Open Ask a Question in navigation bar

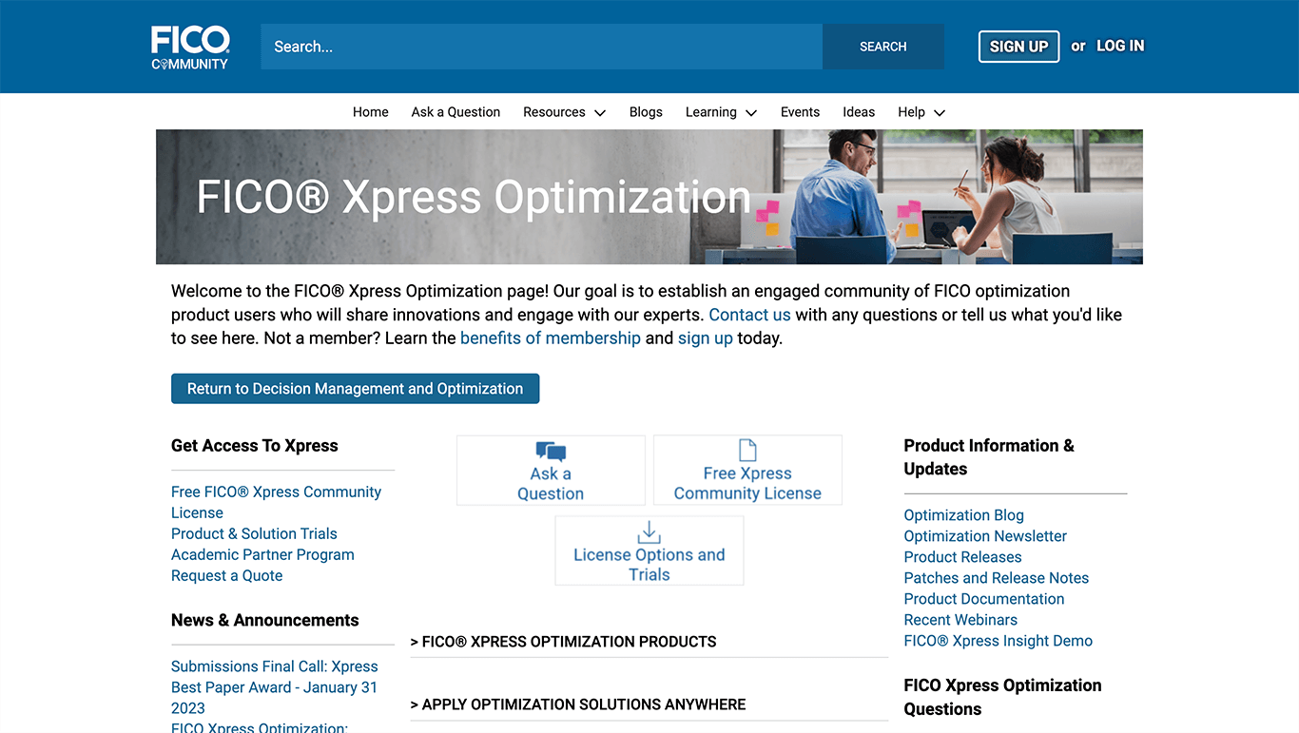pyautogui.click(x=456, y=112)
